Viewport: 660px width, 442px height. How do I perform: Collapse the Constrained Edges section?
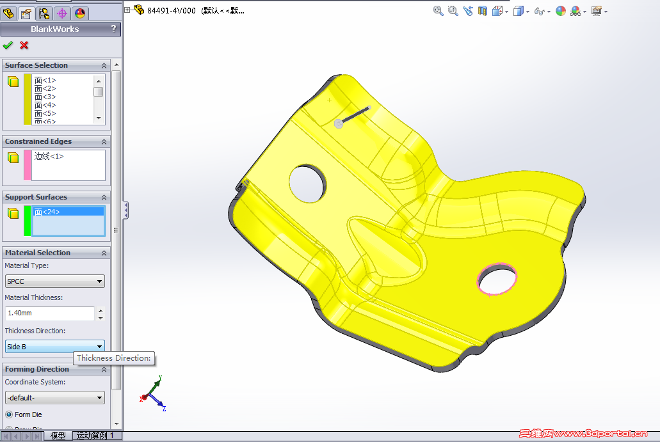pyautogui.click(x=104, y=142)
